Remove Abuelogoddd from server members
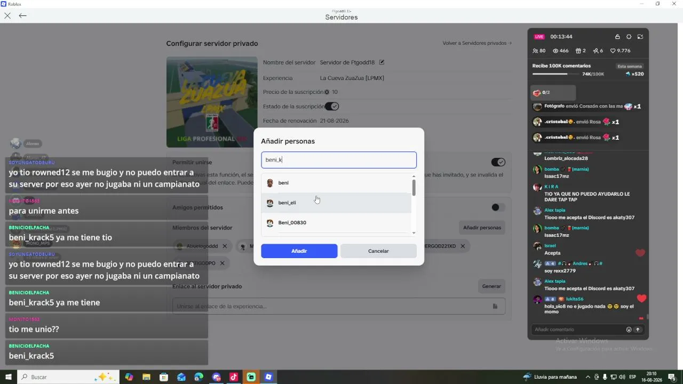The height and width of the screenshot is (384, 683). [225, 246]
